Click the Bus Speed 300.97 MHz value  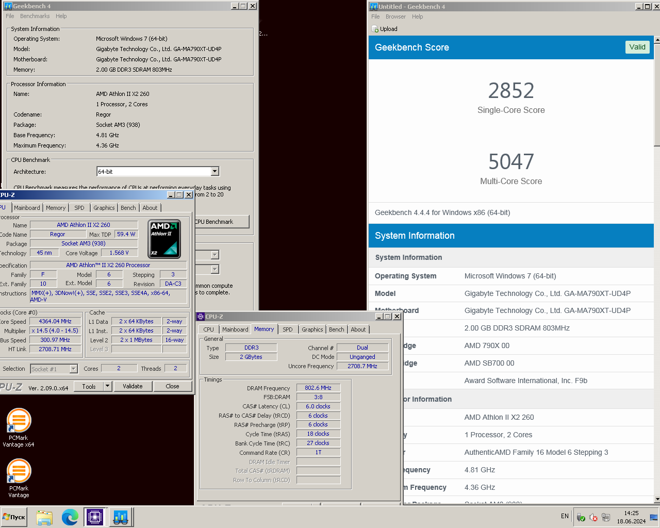(x=55, y=340)
